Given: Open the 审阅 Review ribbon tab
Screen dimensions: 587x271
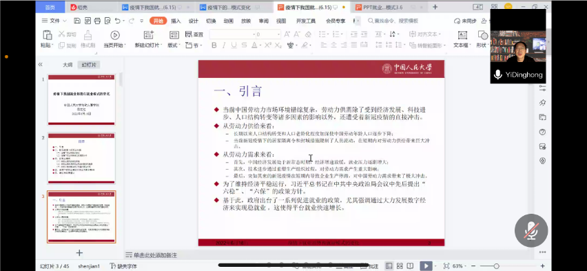Looking at the screenshot, I should [x=264, y=21].
